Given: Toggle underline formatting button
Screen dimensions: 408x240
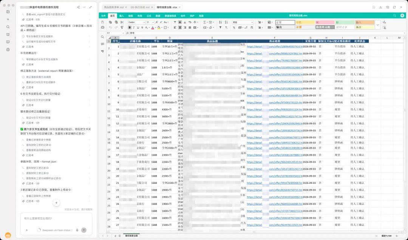Looking at the screenshot, I should coord(138,28).
